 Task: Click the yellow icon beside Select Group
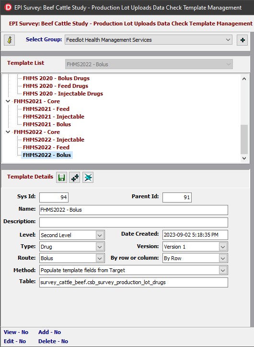click(10, 40)
